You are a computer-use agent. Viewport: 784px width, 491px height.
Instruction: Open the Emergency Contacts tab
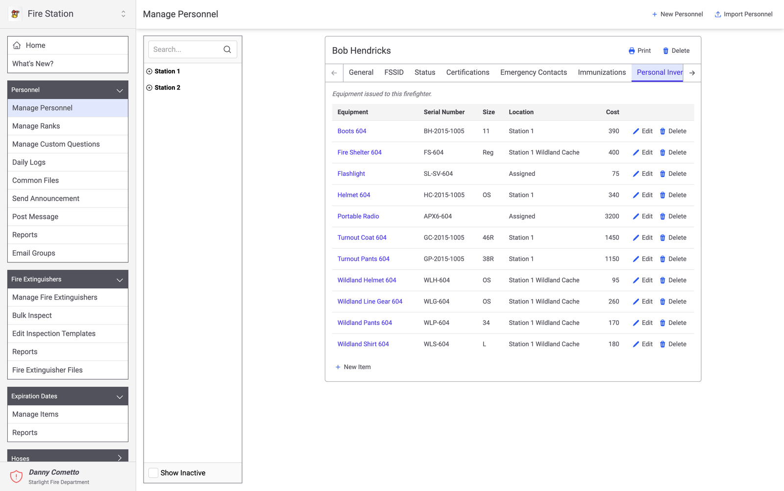[534, 72]
